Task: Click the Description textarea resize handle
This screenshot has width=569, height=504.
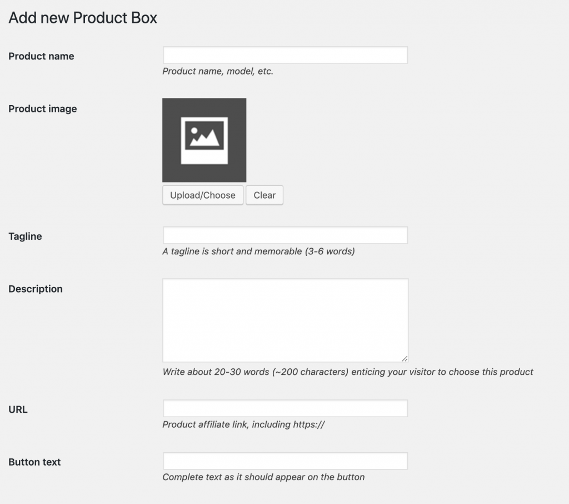Action: [x=405, y=359]
